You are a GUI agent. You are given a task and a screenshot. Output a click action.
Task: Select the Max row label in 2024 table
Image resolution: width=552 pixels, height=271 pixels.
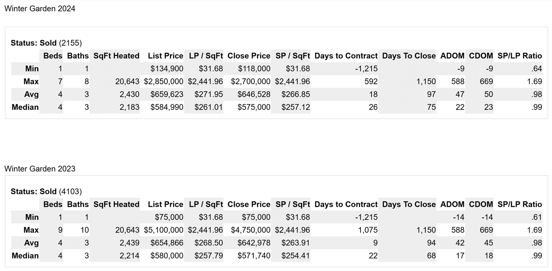click(31, 82)
